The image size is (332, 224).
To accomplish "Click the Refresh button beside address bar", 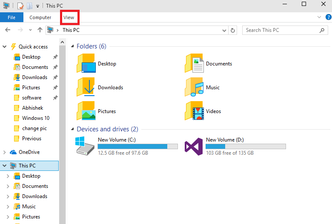I will click(x=233, y=30).
